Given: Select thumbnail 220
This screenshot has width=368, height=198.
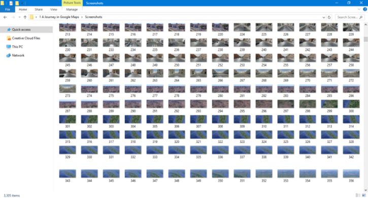Looking at the screenshot, I should tap(220, 27).
